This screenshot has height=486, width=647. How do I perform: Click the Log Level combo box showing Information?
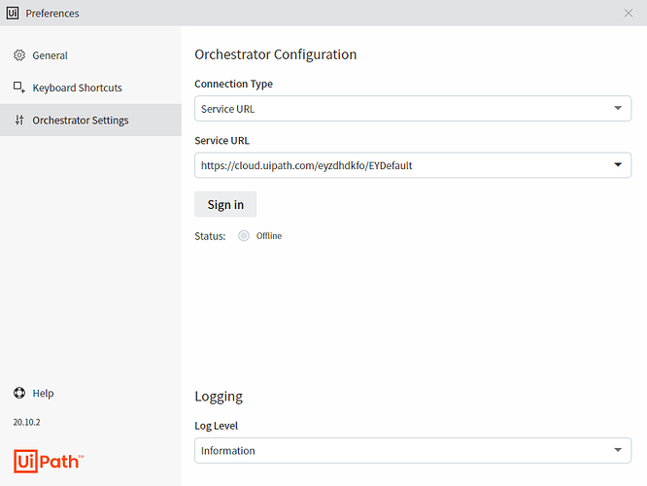[413, 450]
